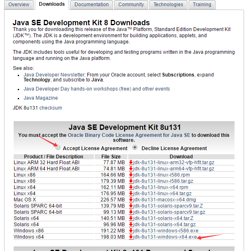Screen dimensions: 249x251
Task: Click download icon for jdk-8u131-linux-i586.rpm
Action: pyautogui.click(x=131, y=175)
